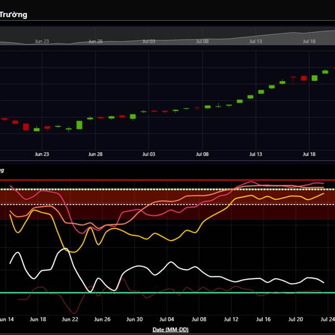Click Jun 23 label inside the range slider
The height and width of the screenshot is (335, 335).
tap(42, 41)
